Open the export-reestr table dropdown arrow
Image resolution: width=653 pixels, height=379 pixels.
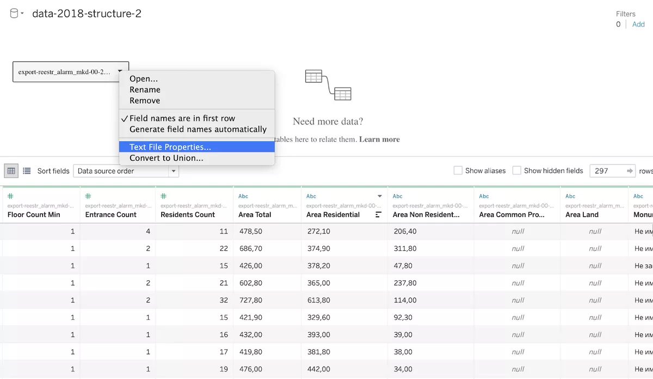120,71
